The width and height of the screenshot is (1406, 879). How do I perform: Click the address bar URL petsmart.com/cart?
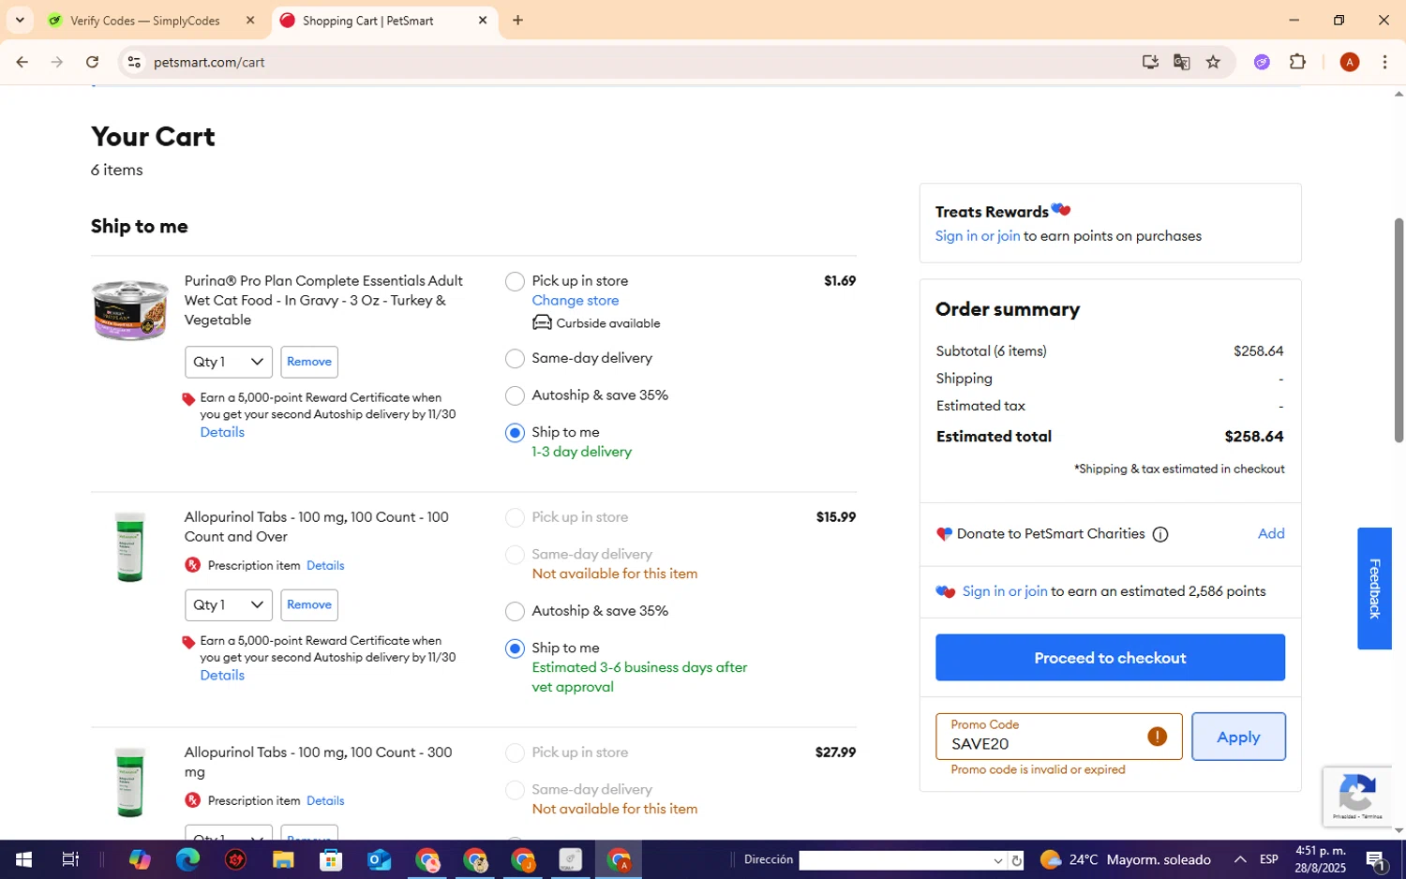(209, 62)
